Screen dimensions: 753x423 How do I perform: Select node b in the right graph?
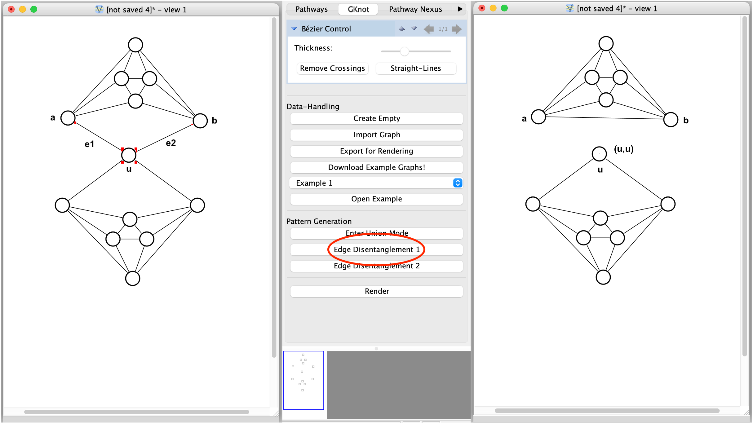pos(671,120)
